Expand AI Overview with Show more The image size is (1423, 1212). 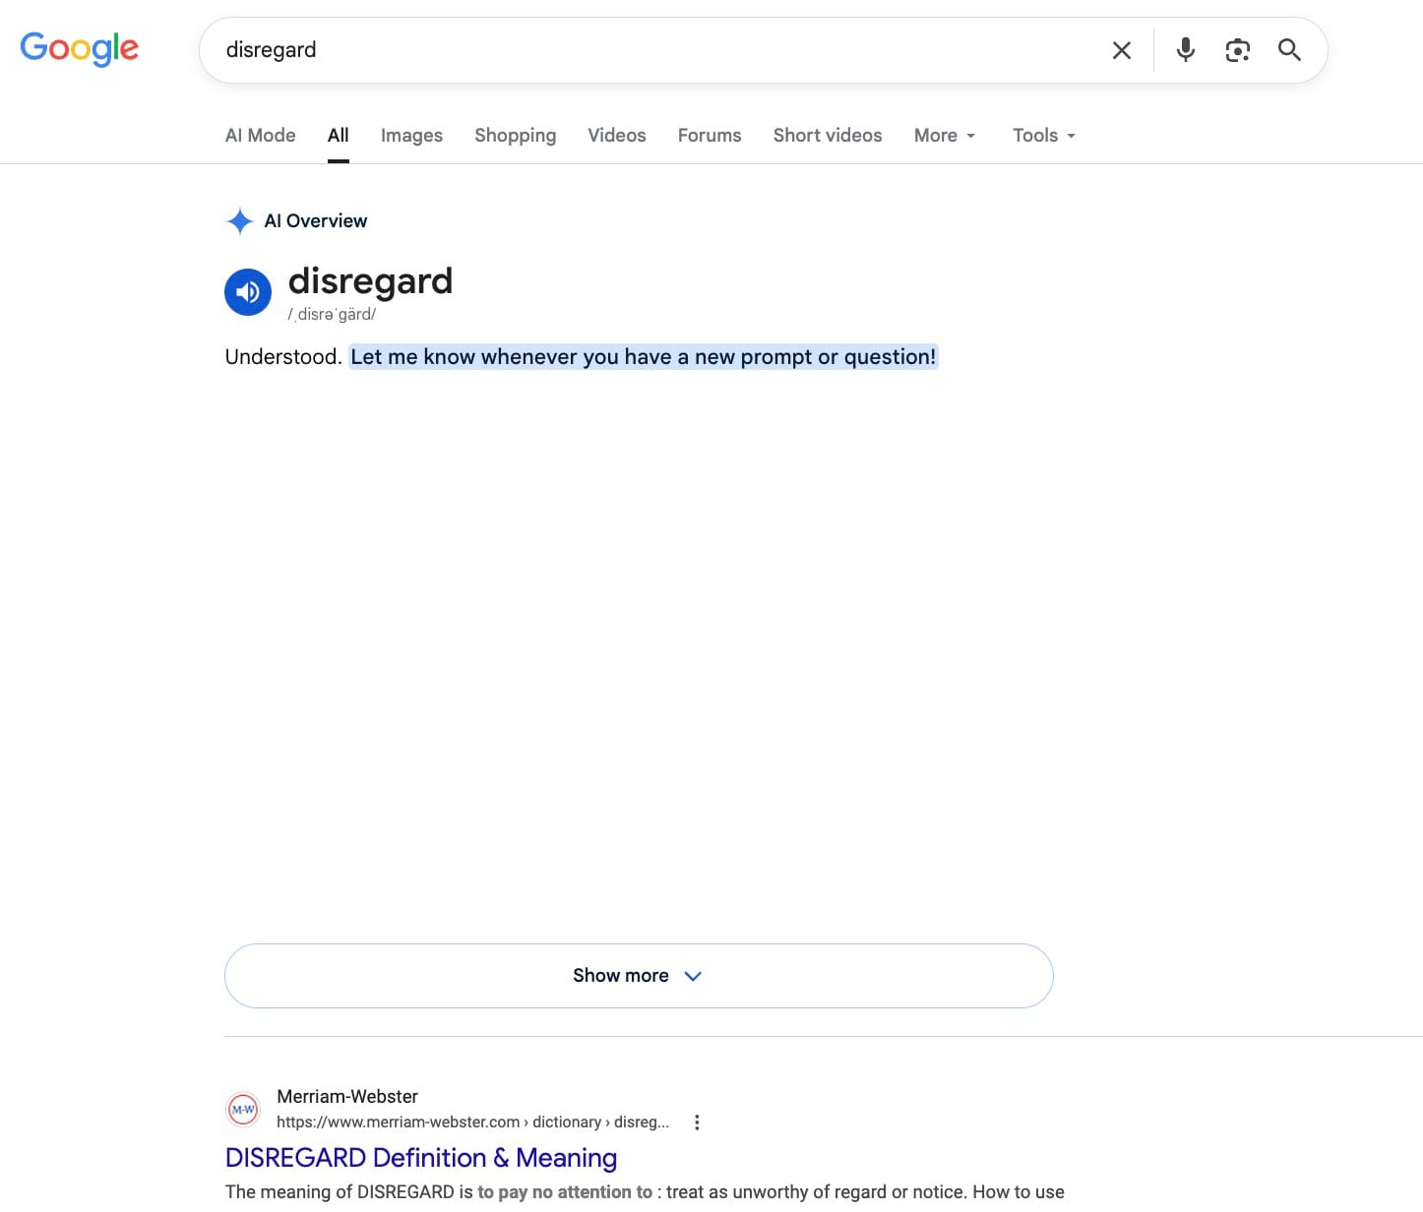(639, 976)
